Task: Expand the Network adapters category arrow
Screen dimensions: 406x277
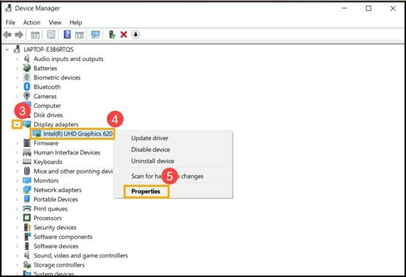Action: [17, 190]
